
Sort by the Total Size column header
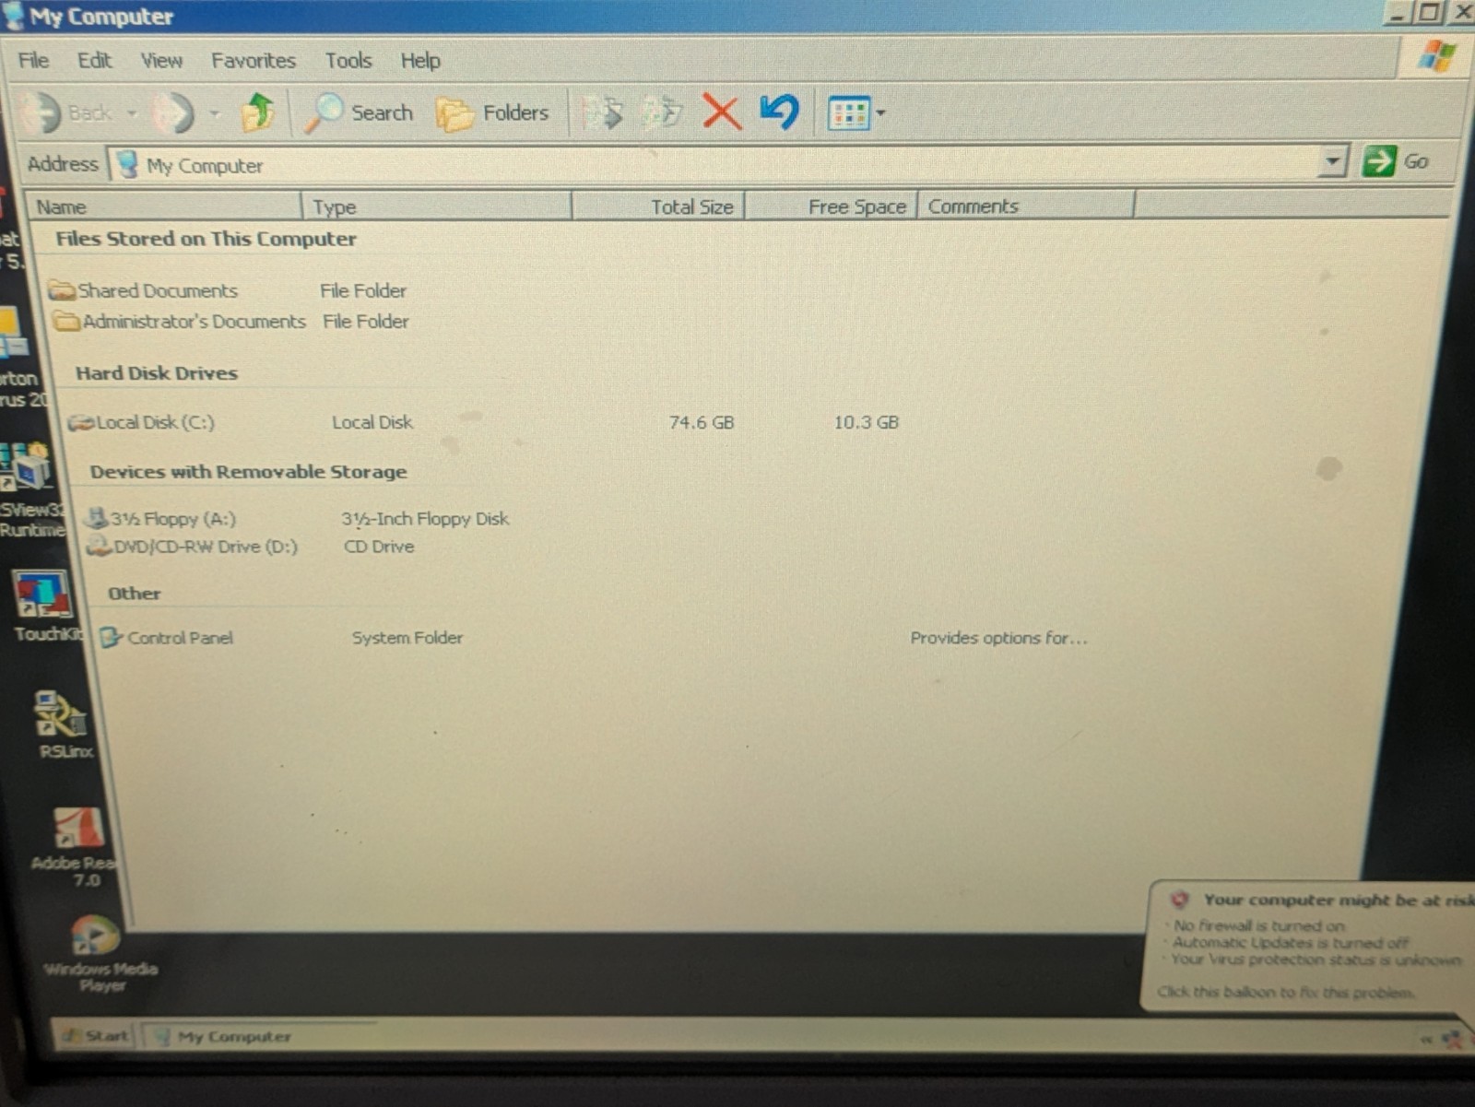point(658,206)
